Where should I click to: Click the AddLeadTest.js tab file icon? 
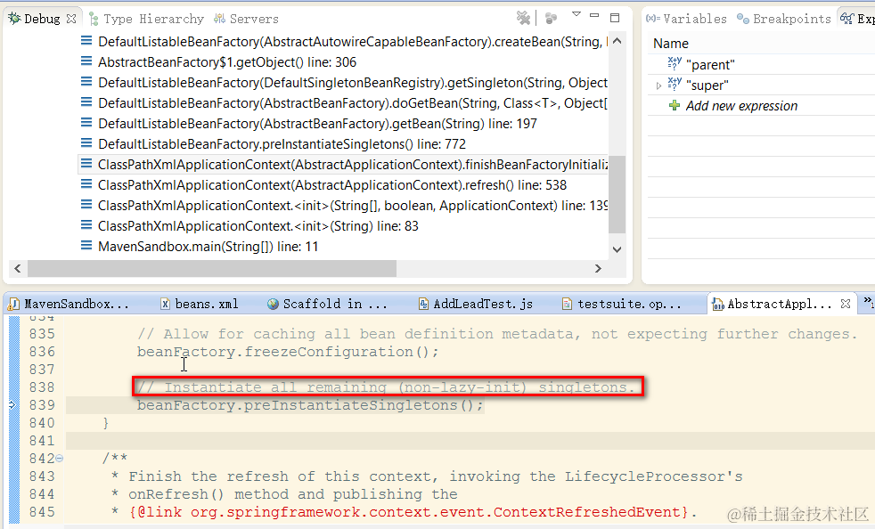tap(423, 304)
